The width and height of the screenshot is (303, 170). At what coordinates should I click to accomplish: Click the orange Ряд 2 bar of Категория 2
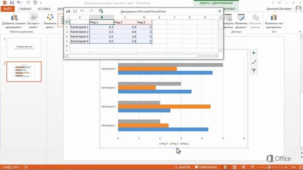tap(164, 106)
